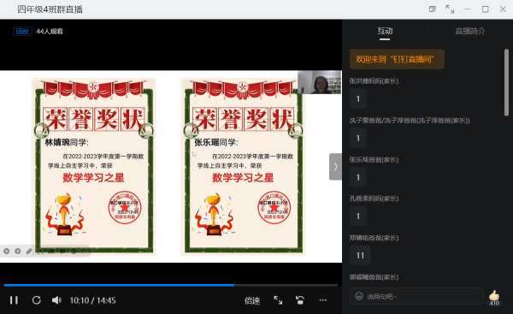Click the title bar diagonal expand arrows icon

coord(450,9)
